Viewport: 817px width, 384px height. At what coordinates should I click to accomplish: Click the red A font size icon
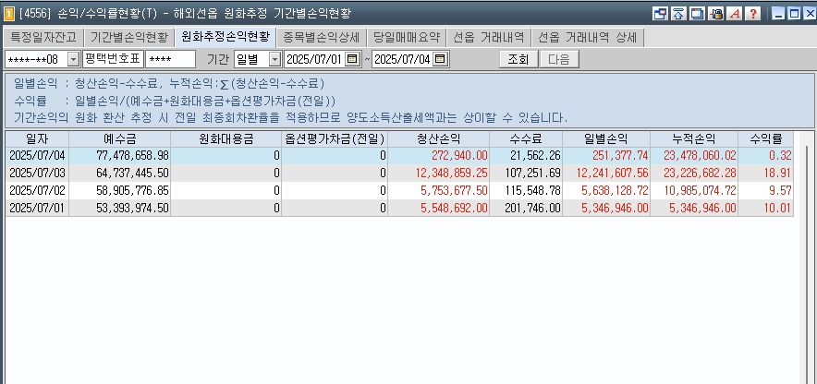[735, 14]
